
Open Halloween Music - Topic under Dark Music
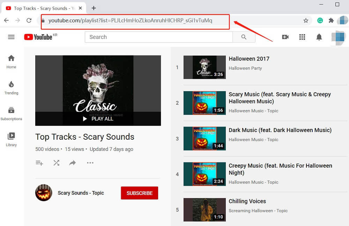pyautogui.click(x=253, y=139)
